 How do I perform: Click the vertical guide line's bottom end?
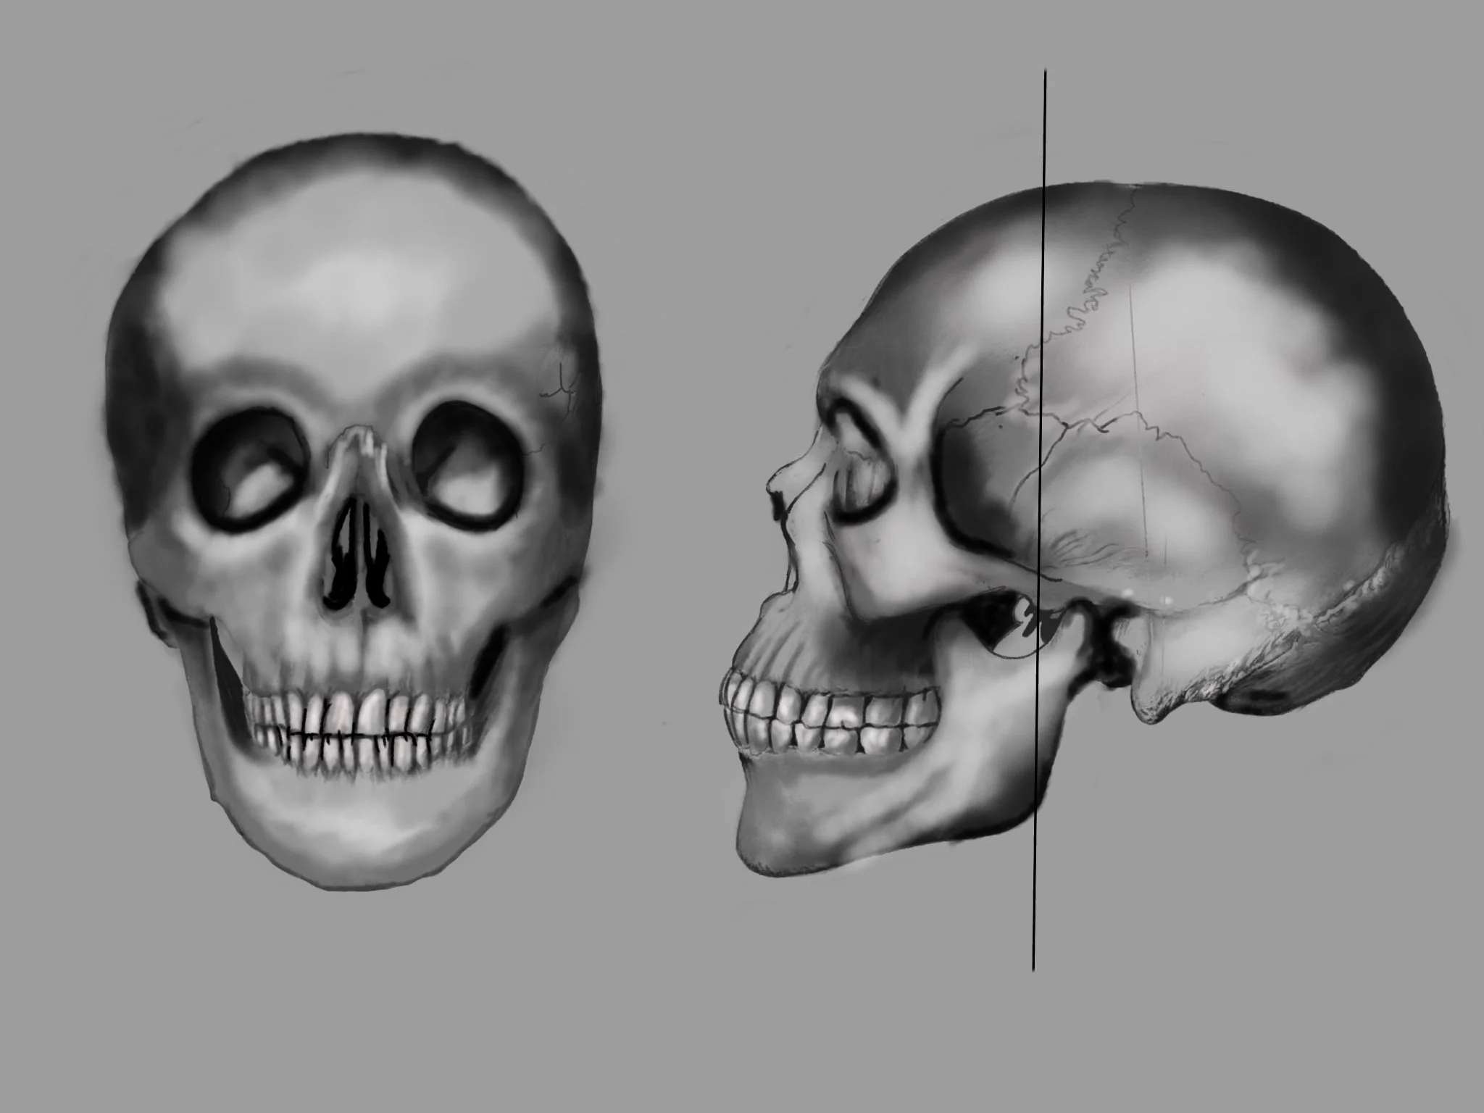1033,968
